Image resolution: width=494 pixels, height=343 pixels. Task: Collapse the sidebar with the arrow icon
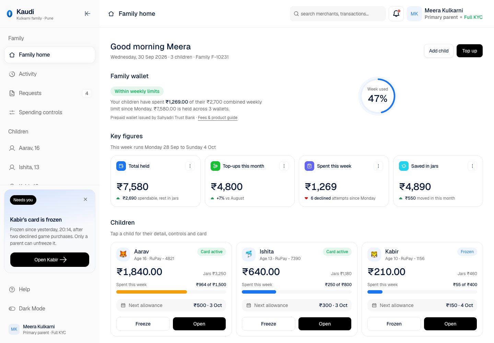(87, 14)
